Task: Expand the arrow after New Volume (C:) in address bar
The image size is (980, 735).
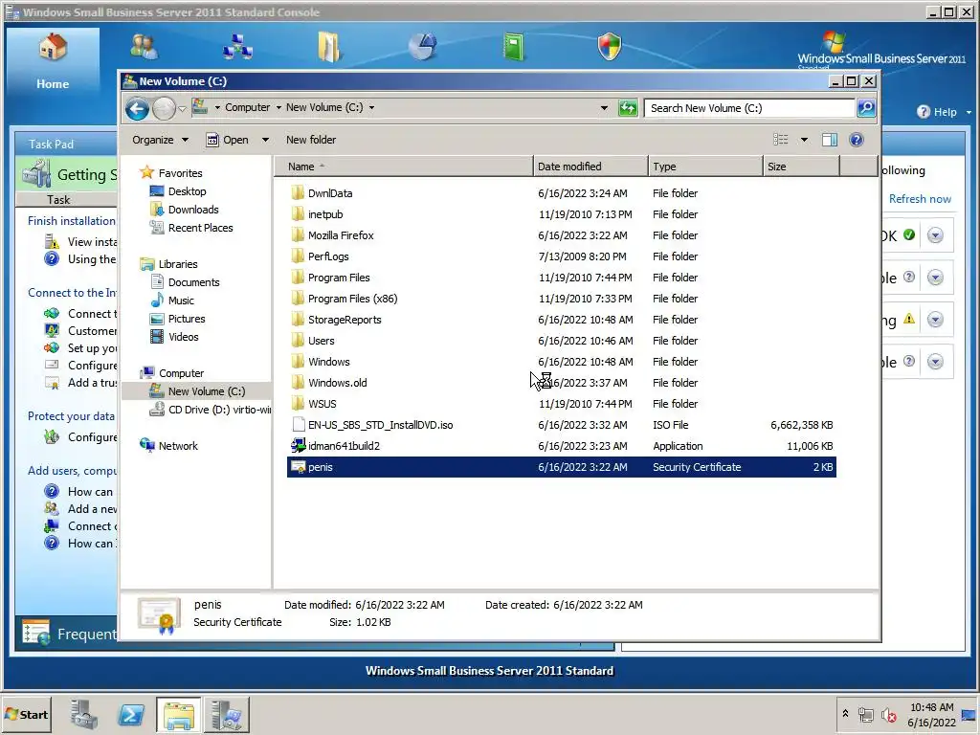Action: 371,107
